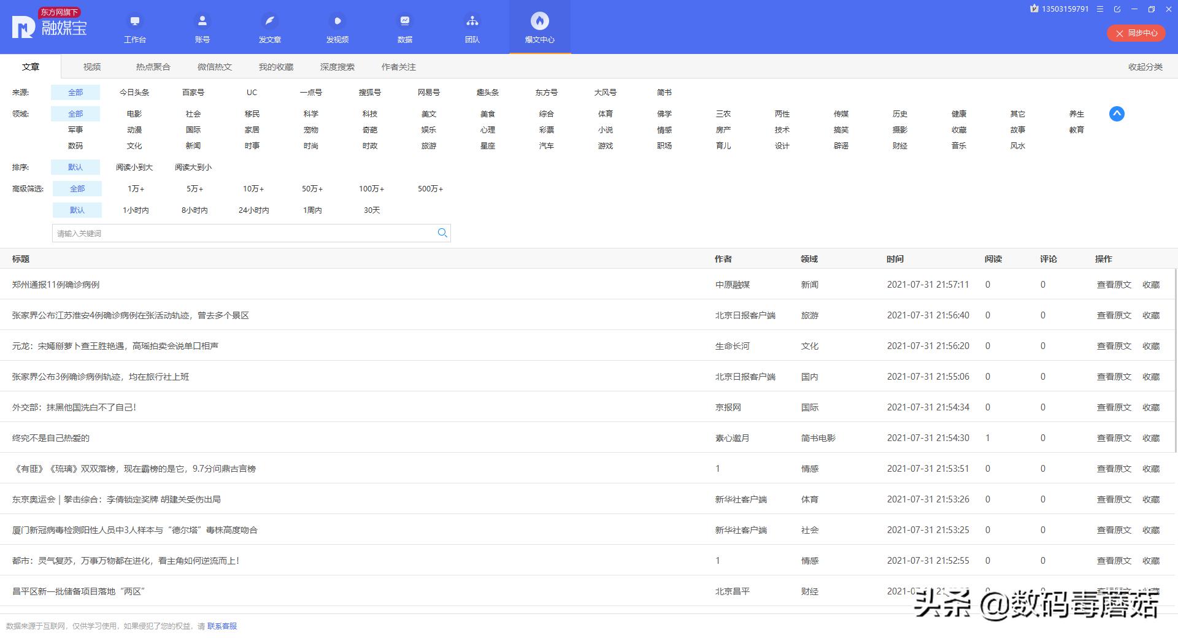
Task: Open the 数据 data icon
Action: tap(404, 21)
